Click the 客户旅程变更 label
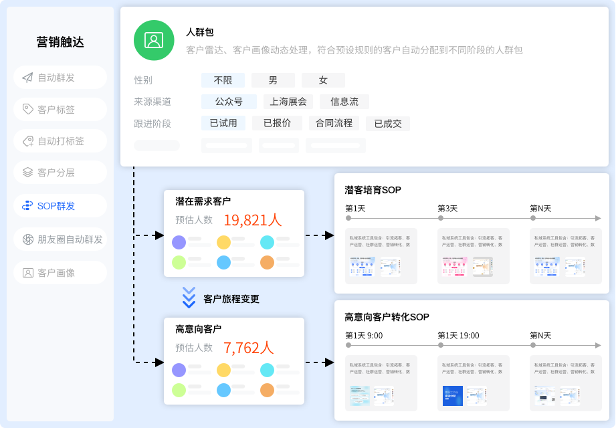616x428 pixels. (x=231, y=299)
